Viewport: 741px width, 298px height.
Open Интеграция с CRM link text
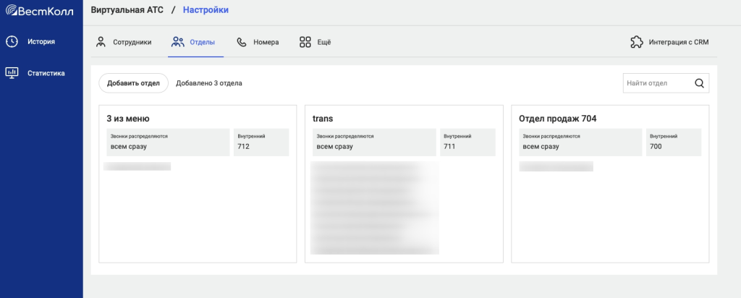coord(679,42)
